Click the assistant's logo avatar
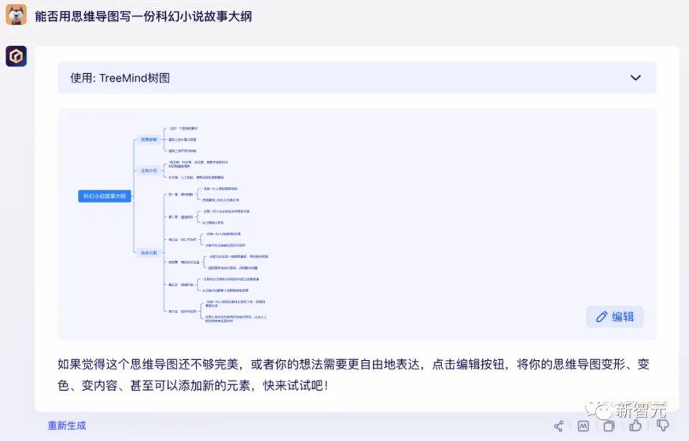 [17, 56]
